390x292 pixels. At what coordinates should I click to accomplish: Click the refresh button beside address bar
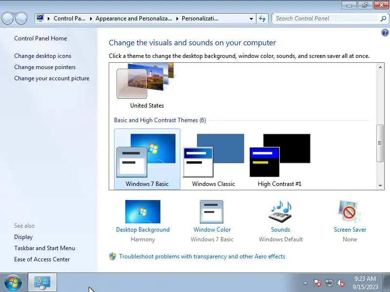(262, 18)
